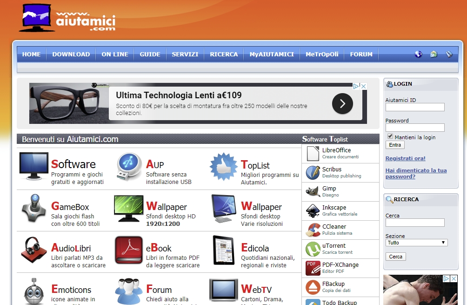The width and height of the screenshot is (467, 305).
Task: Open the Emoticons heading link
Action: click(x=71, y=289)
